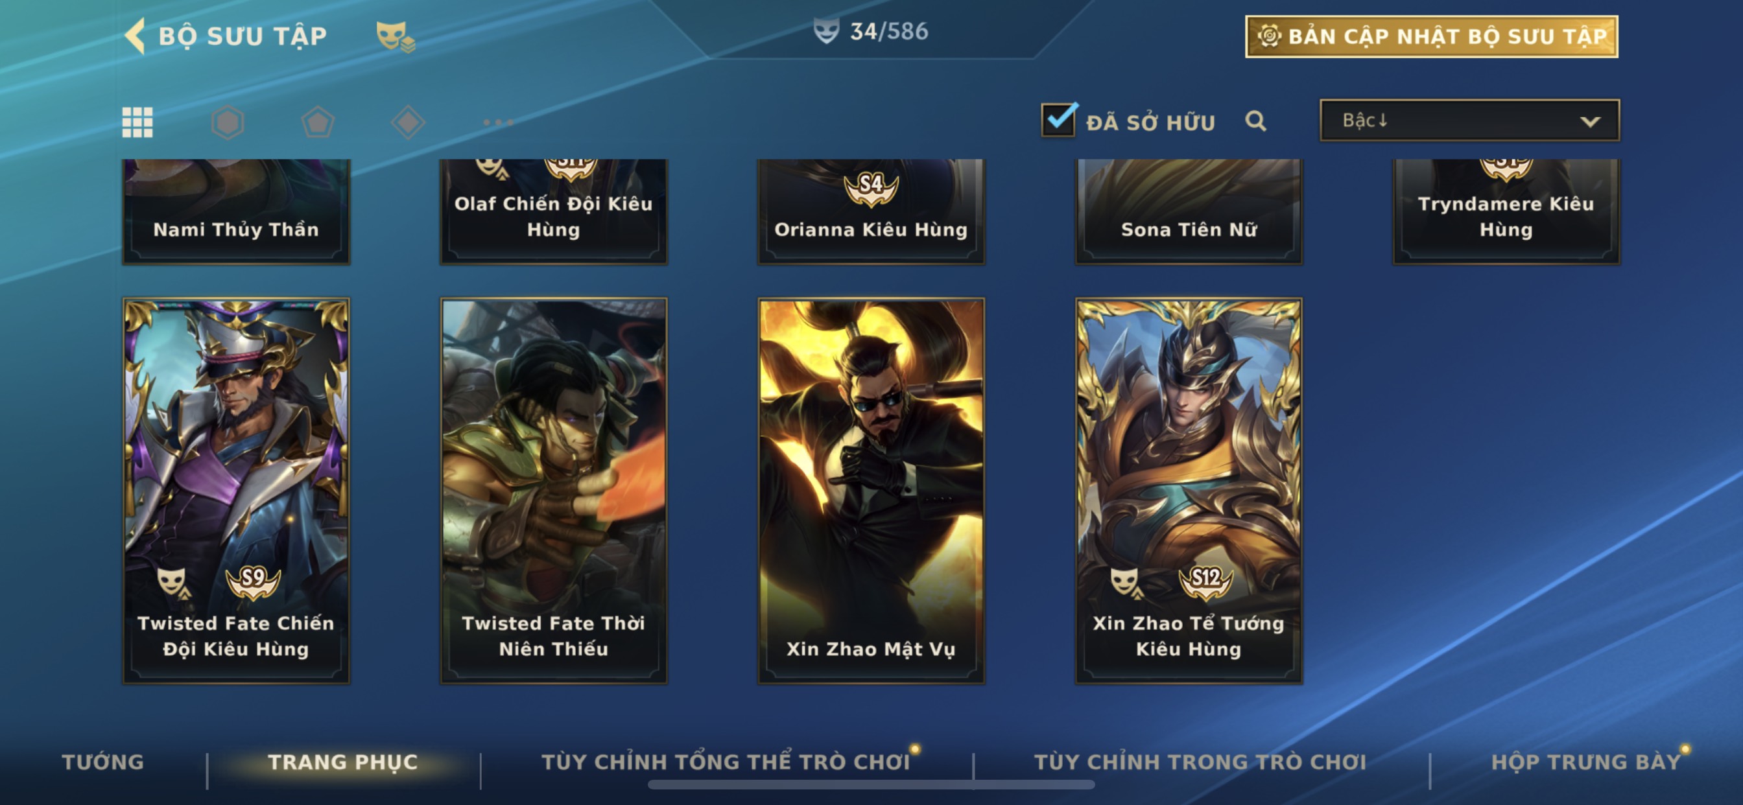Select the grid all-skins filter icon
Screen dimensions: 1743x805
(x=137, y=122)
